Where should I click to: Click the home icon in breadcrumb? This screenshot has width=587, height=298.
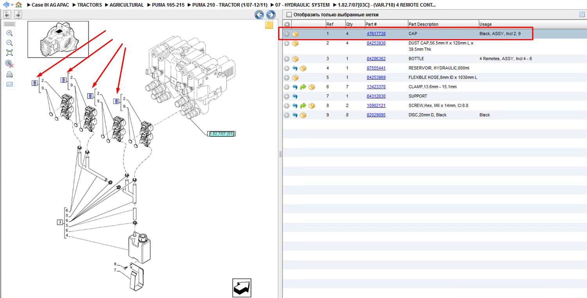tap(18, 5)
